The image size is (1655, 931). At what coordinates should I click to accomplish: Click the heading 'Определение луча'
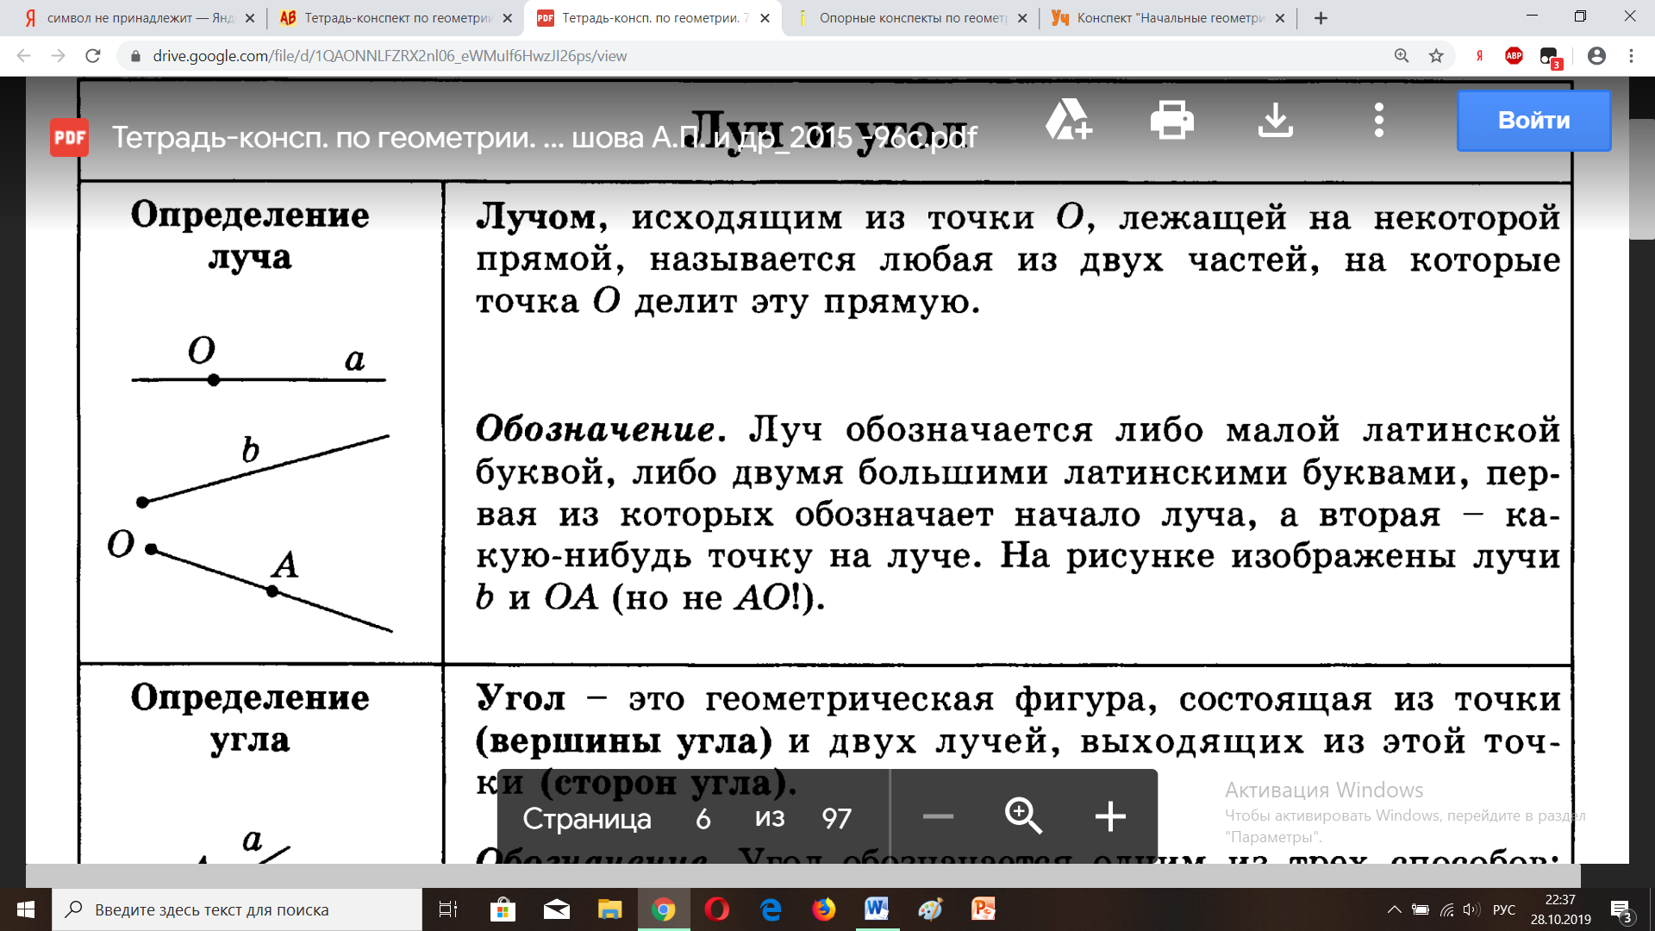250,235
